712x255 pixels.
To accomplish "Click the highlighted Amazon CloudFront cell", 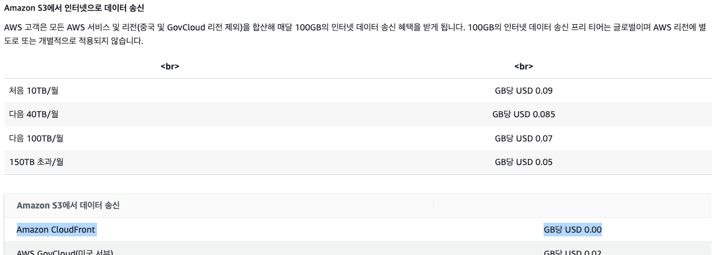I will [x=56, y=230].
